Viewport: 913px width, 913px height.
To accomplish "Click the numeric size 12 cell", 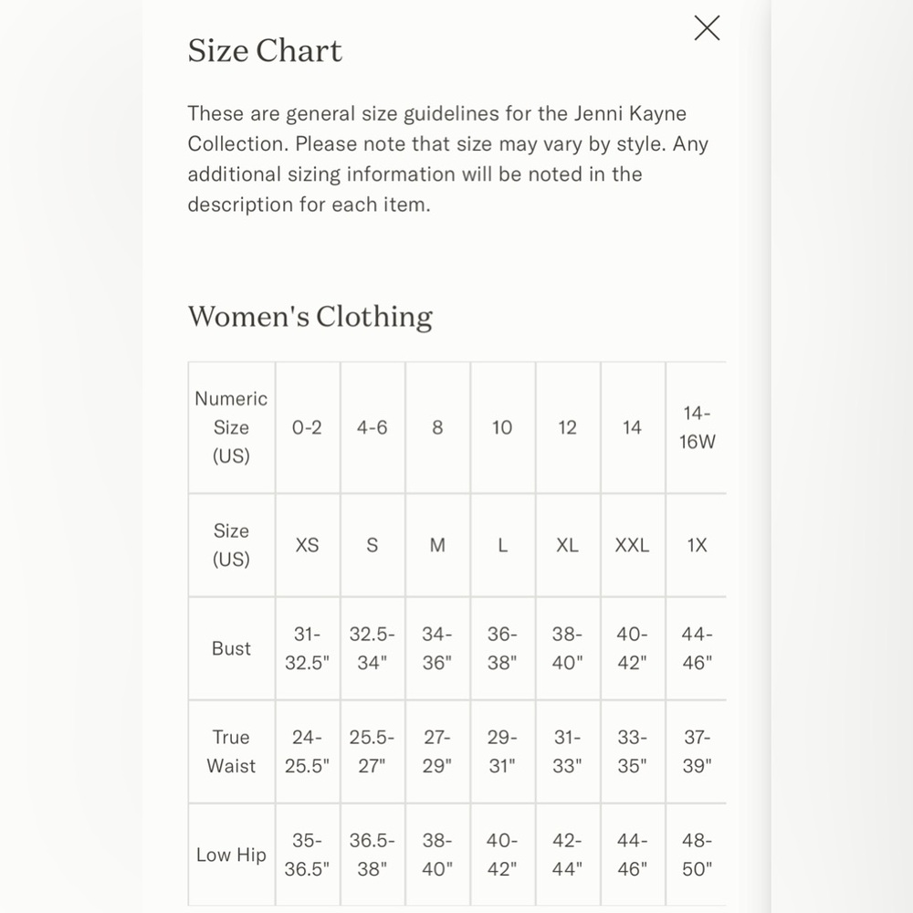I will coord(567,427).
